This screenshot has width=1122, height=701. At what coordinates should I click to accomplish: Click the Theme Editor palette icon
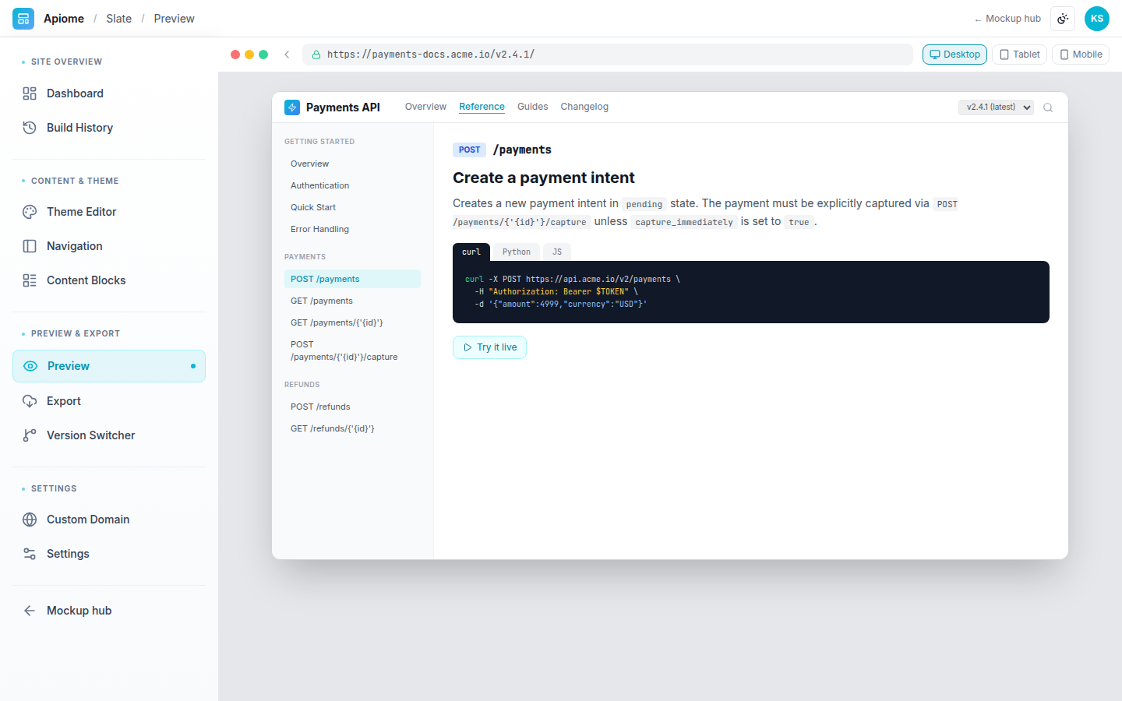pos(30,212)
